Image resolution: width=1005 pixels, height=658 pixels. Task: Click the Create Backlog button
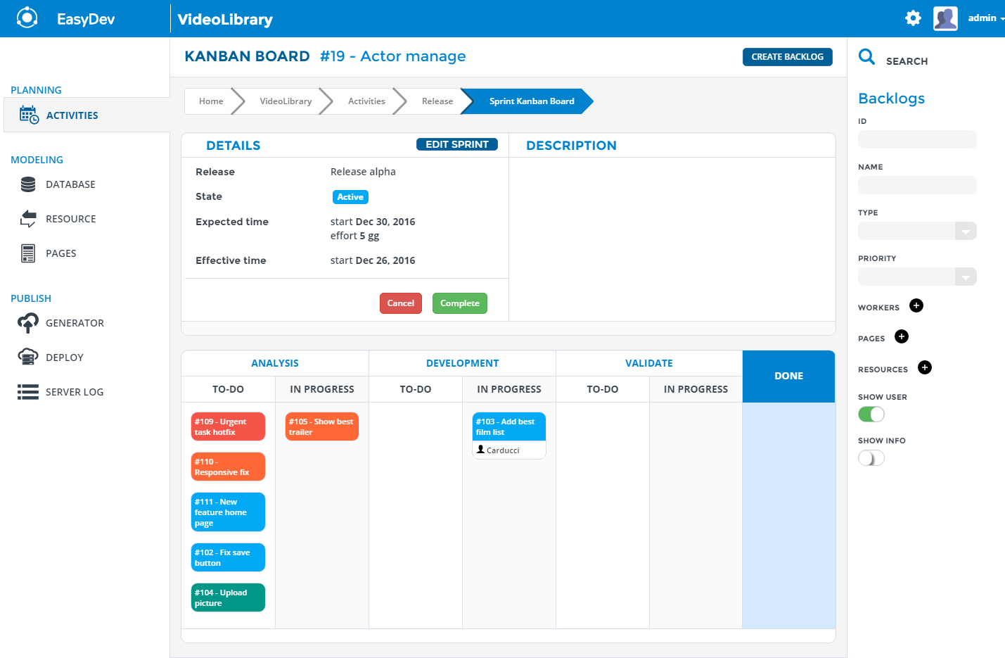point(788,57)
